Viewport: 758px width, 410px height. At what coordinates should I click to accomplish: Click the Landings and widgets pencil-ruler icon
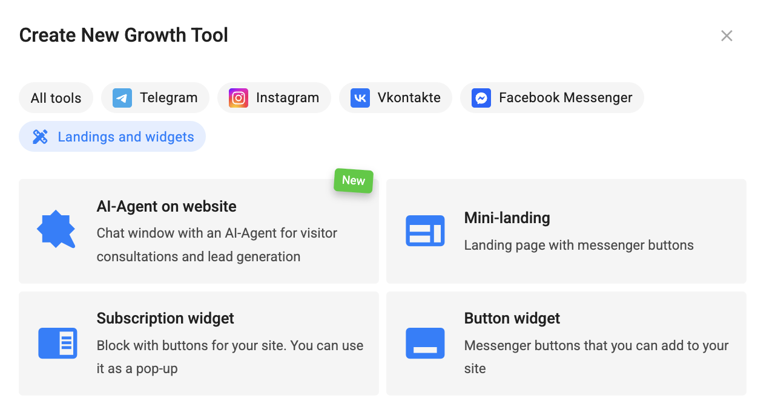(x=40, y=137)
